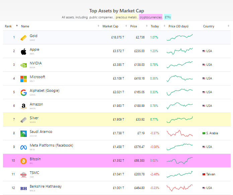233x195 pixels.
Task: Click Microsoft price £418.16
Action: click(139, 78)
